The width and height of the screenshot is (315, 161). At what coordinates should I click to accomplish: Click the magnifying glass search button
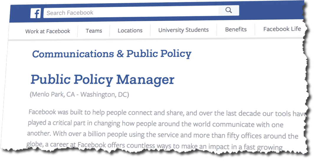coord(229,10)
